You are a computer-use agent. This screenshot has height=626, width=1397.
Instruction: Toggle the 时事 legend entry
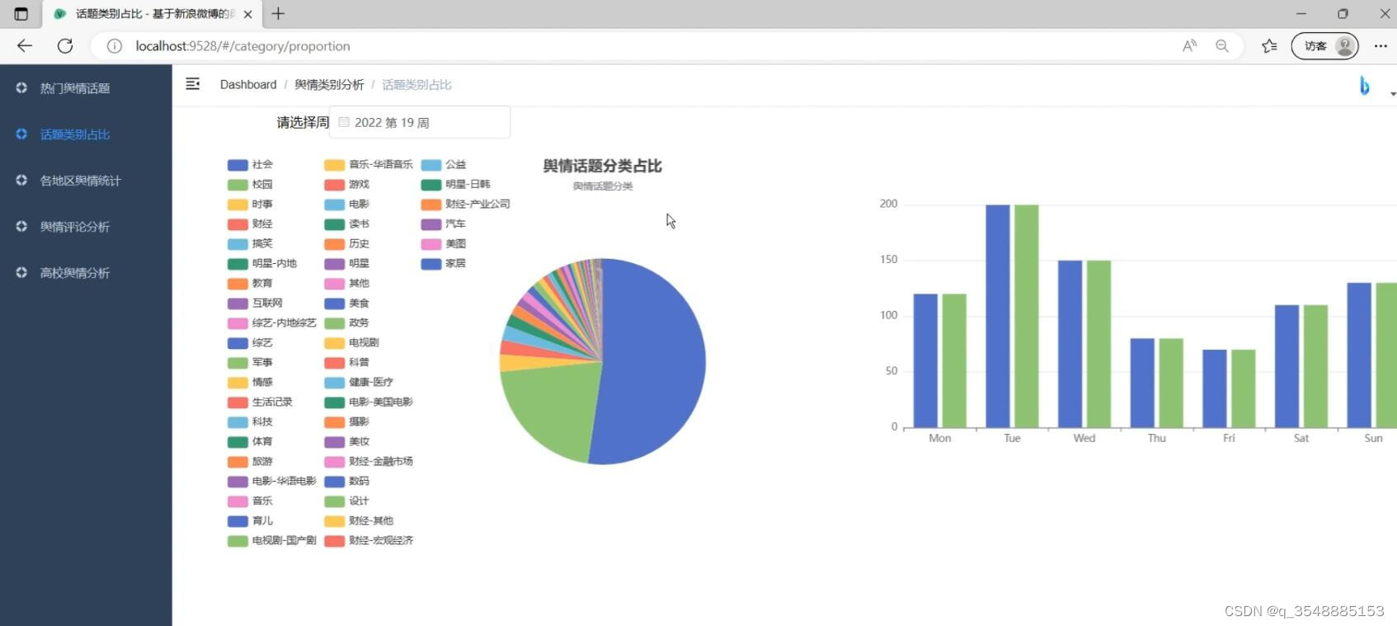click(x=250, y=205)
